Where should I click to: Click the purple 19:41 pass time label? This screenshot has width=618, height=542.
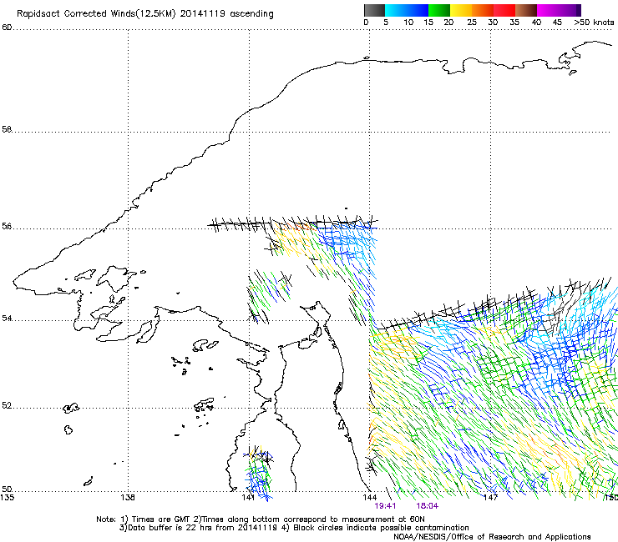click(385, 506)
